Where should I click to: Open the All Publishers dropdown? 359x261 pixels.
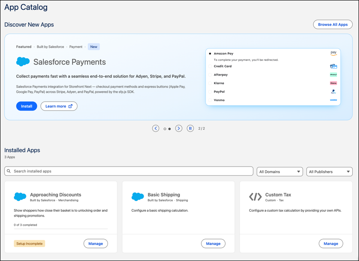pyautogui.click(x=329, y=172)
